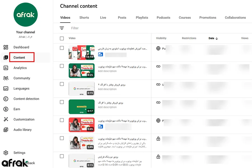
Task: Click the Visibility column header
Action: tap(161, 38)
